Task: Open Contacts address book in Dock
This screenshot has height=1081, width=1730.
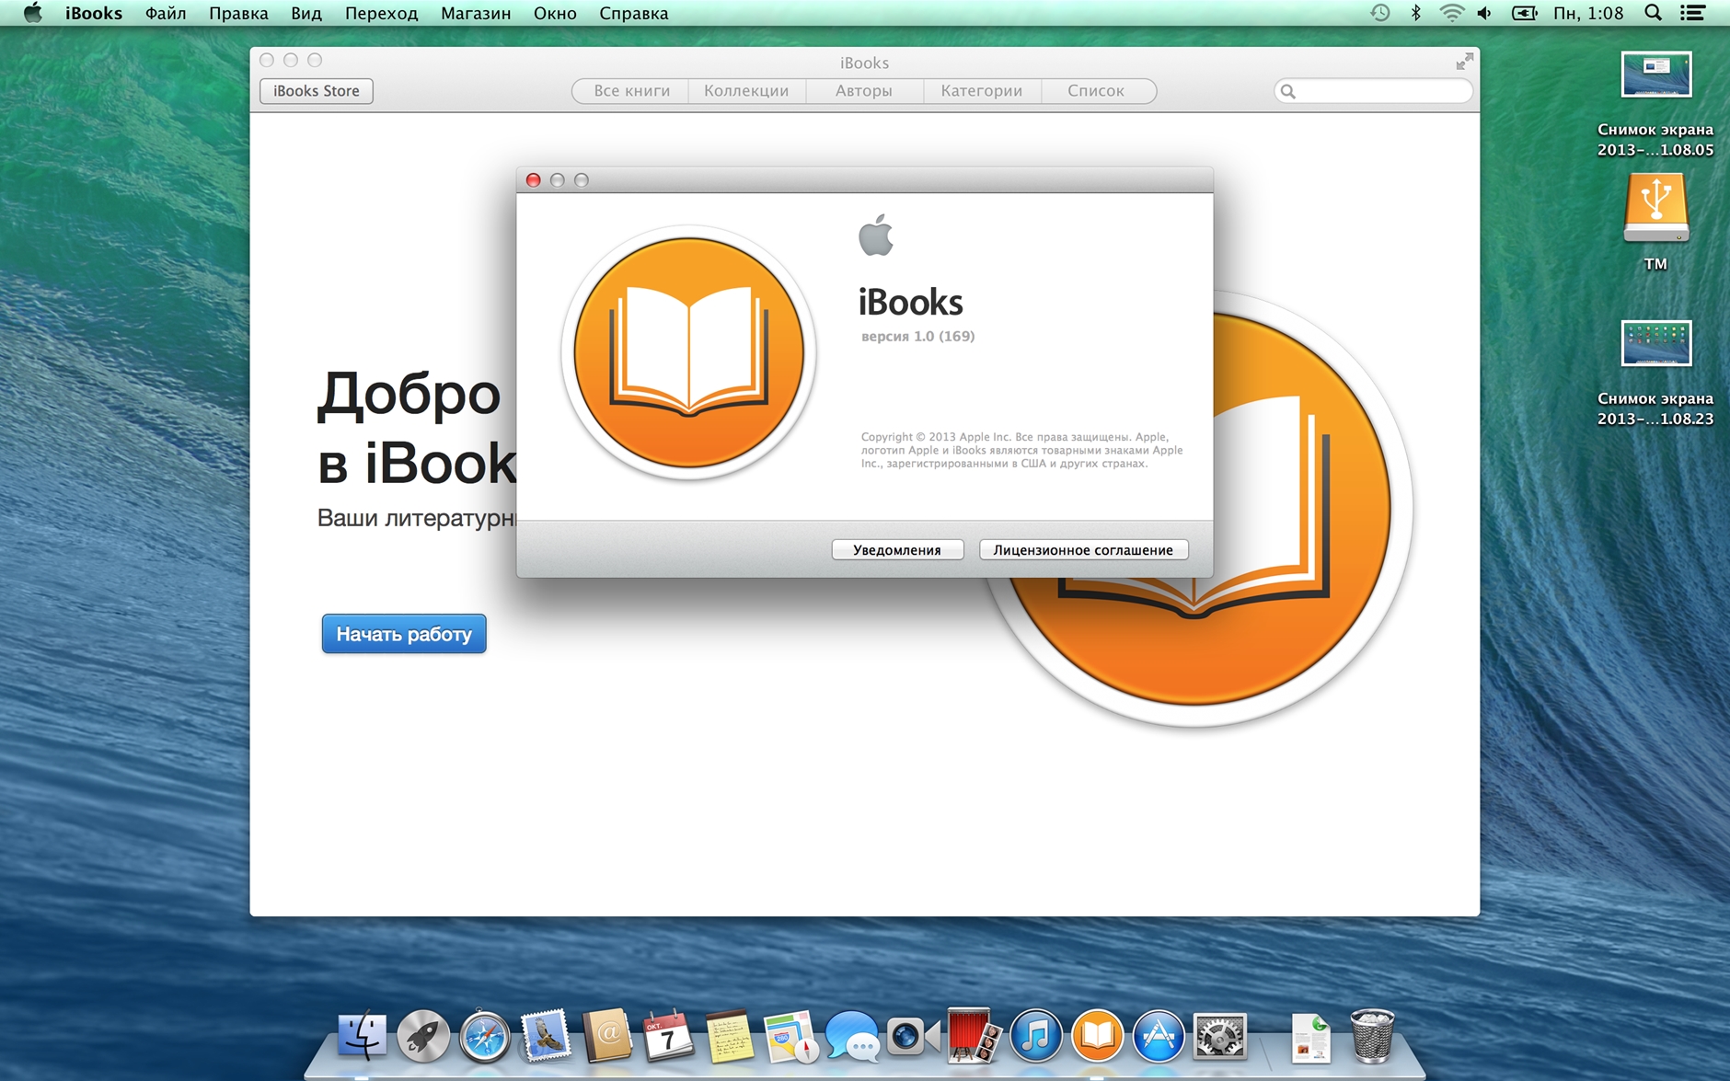Action: [x=607, y=1037]
